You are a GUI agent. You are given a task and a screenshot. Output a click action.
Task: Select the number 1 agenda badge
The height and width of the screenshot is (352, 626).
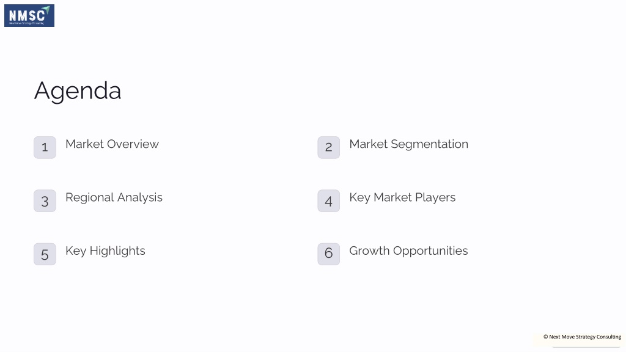(x=45, y=148)
